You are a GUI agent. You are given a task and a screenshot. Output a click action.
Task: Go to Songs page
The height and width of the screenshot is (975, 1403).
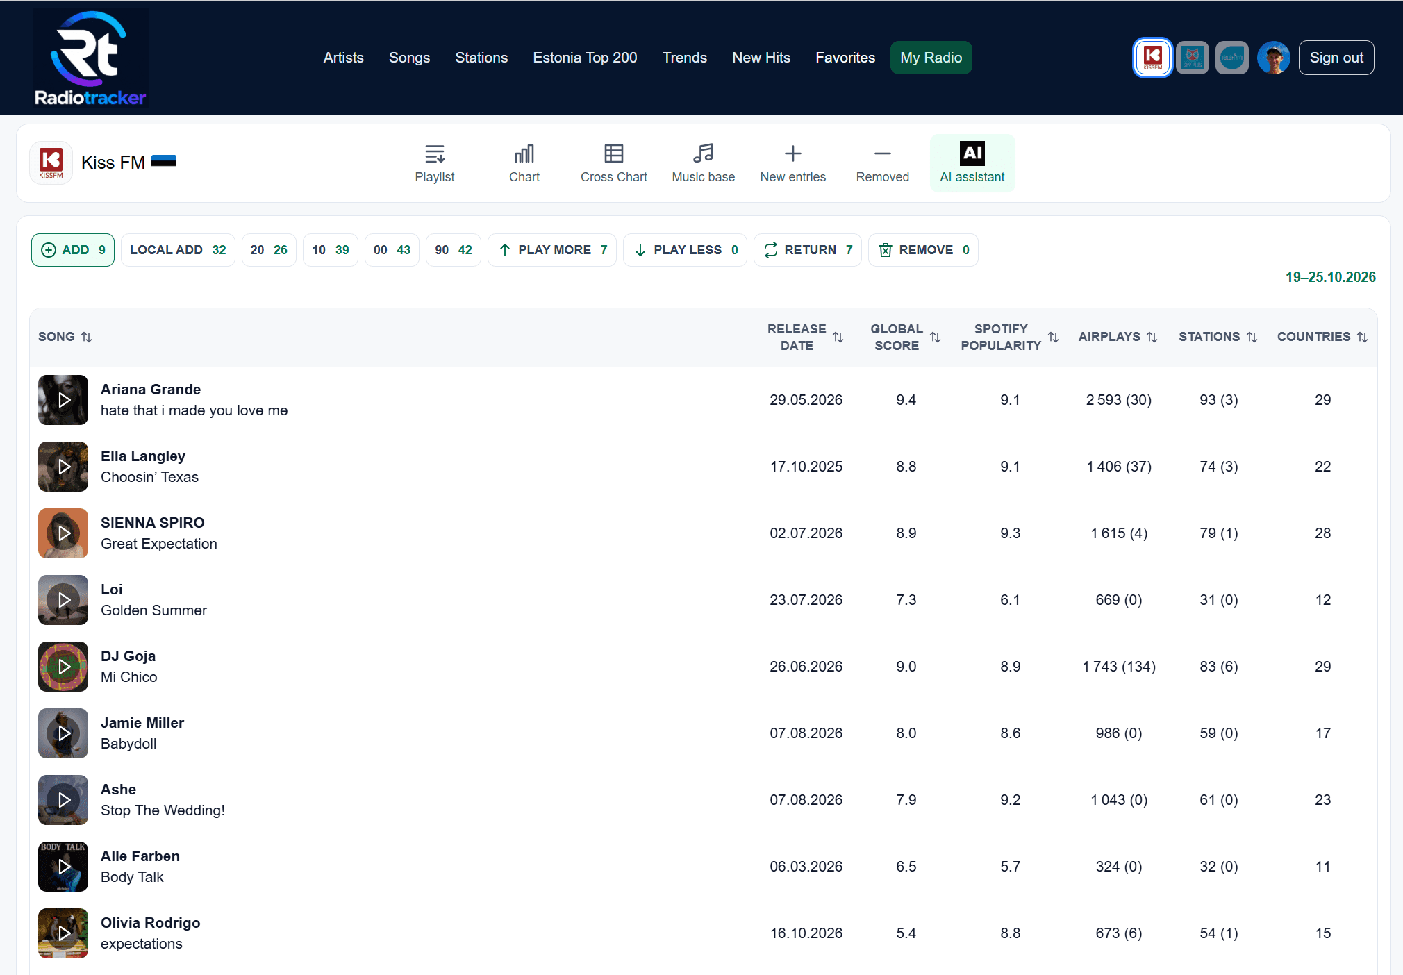point(409,58)
